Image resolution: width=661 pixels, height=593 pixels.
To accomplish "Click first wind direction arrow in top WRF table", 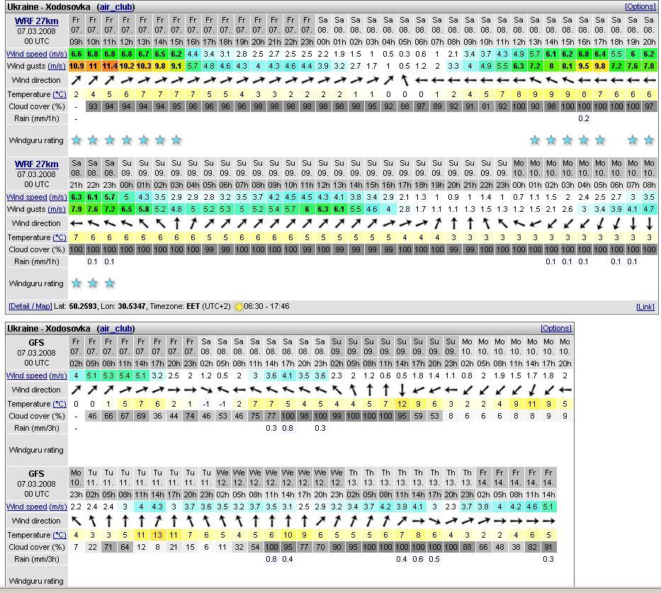I will tap(77, 80).
